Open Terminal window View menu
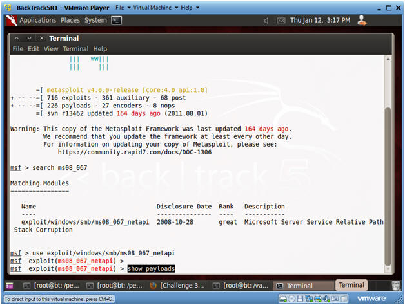This screenshot has width=405, height=305. [x=51, y=49]
